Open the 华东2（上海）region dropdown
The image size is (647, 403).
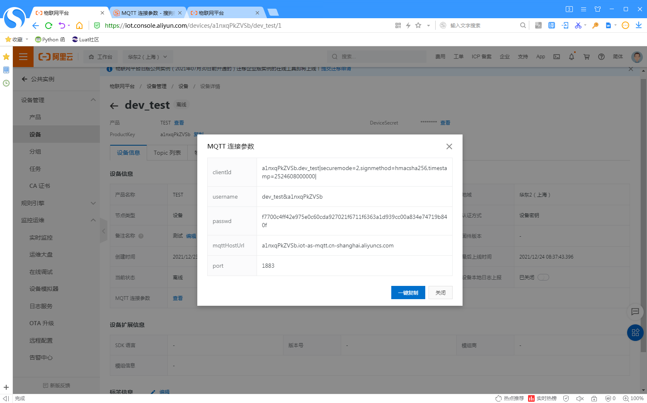click(x=147, y=57)
